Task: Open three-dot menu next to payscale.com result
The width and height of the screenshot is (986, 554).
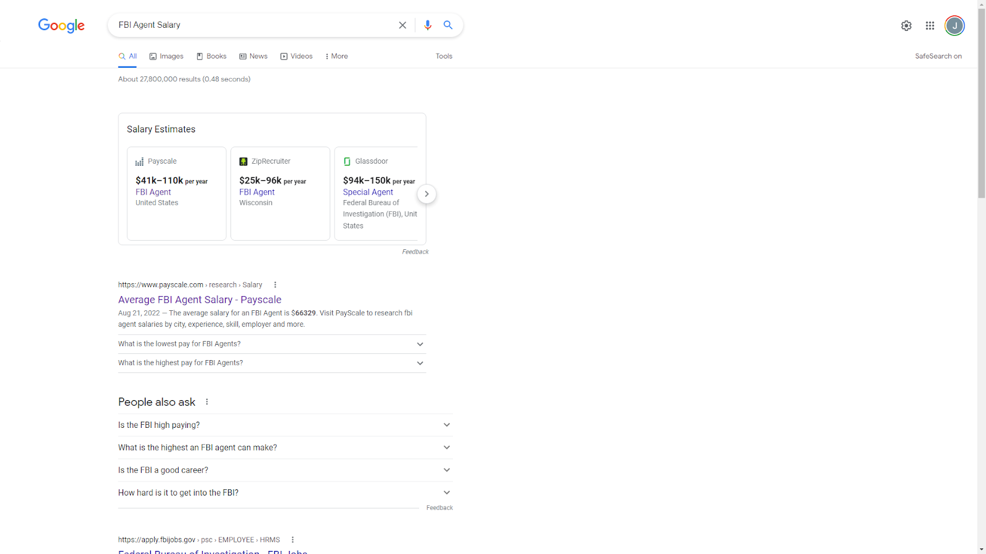Action: tap(275, 285)
